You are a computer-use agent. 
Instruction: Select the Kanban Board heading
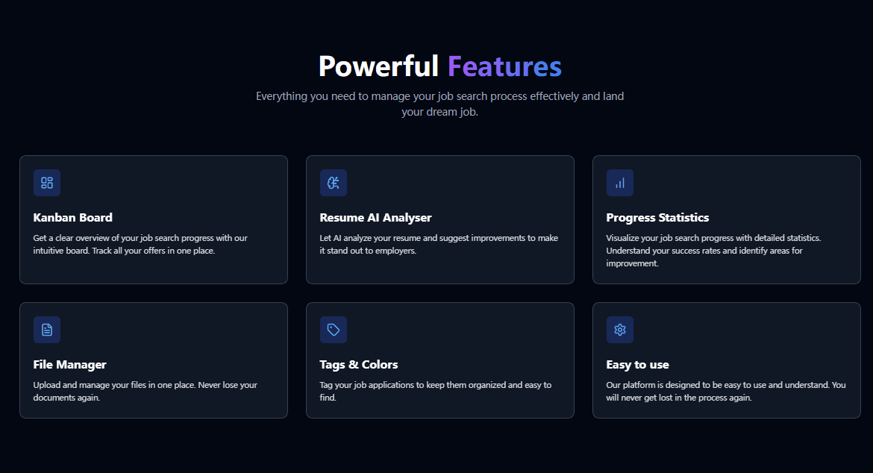pos(73,218)
